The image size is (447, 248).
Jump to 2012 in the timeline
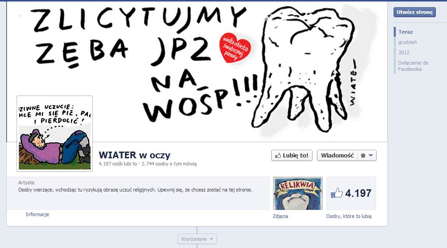click(404, 52)
